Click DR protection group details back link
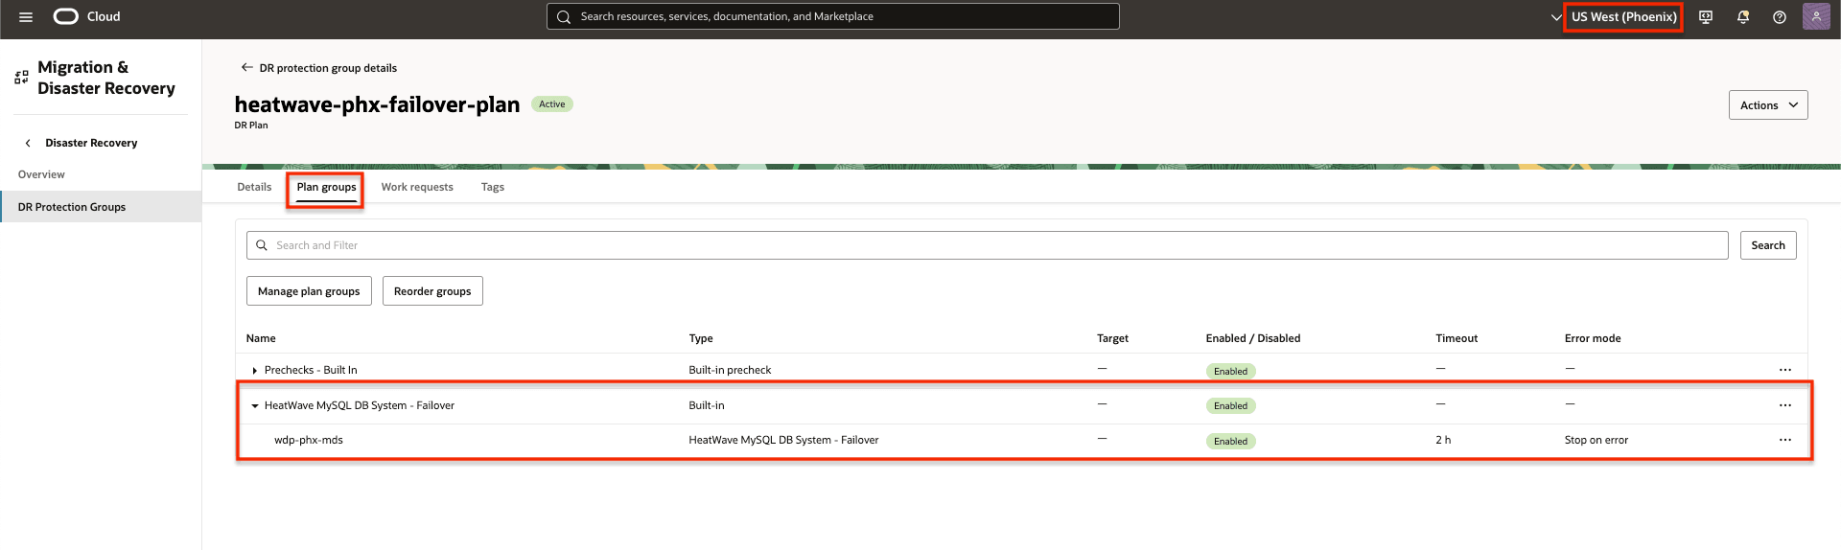The height and width of the screenshot is (550, 1841). coord(328,68)
